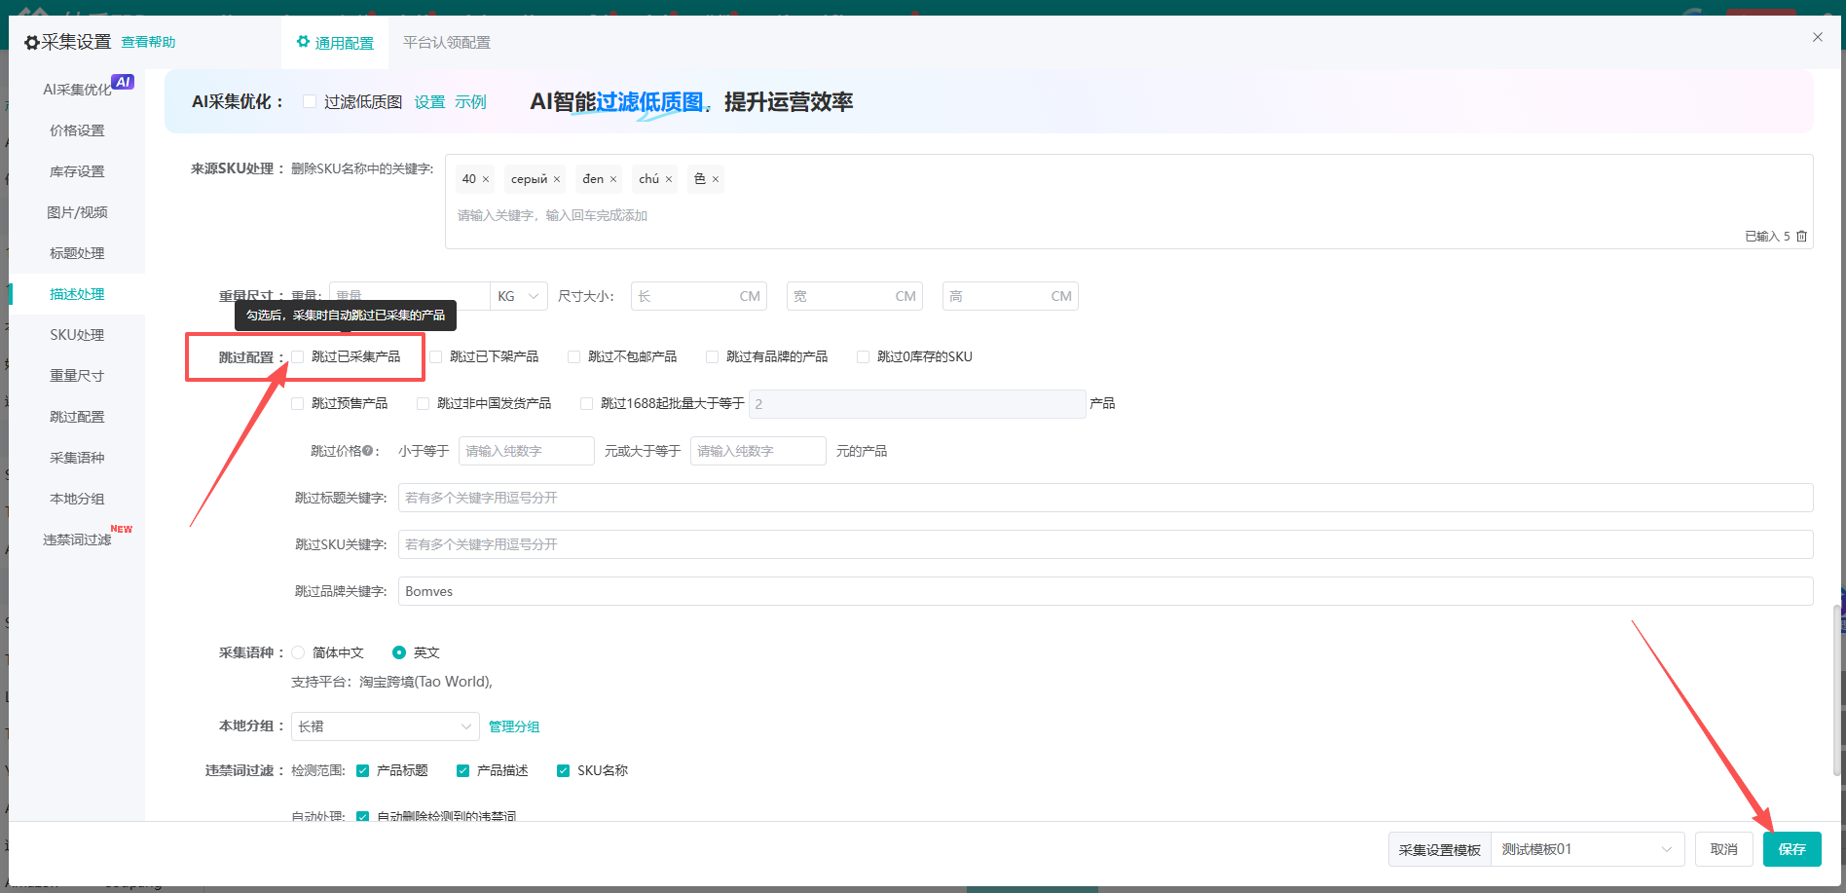Screen dimensions: 1846x893
Task: Check 跳过不包邮产品 option
Action: (574, 356)
